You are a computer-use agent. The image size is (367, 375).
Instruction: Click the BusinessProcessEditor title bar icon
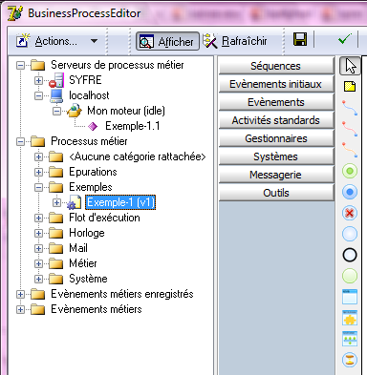coord(14,13)
